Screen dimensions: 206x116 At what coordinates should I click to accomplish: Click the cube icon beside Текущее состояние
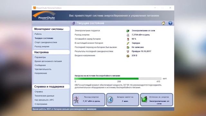pyautogui.click(x=73, y=23)
